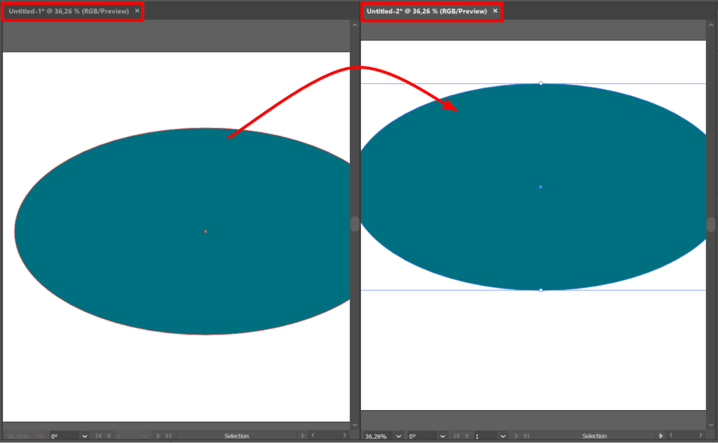This screenshot has width=718, height=443.
Task: Click the center point of the Untitled-1 ellipse
Action: (205, 231)
